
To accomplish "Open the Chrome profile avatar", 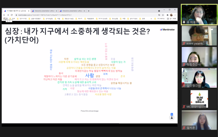I will tap(171, 15).
